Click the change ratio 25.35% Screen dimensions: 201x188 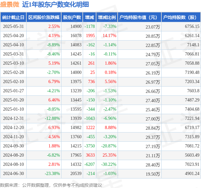[109, 155]
